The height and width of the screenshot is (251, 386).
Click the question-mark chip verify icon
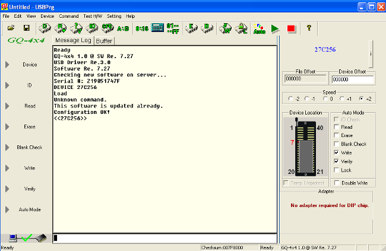coord(77,28)
